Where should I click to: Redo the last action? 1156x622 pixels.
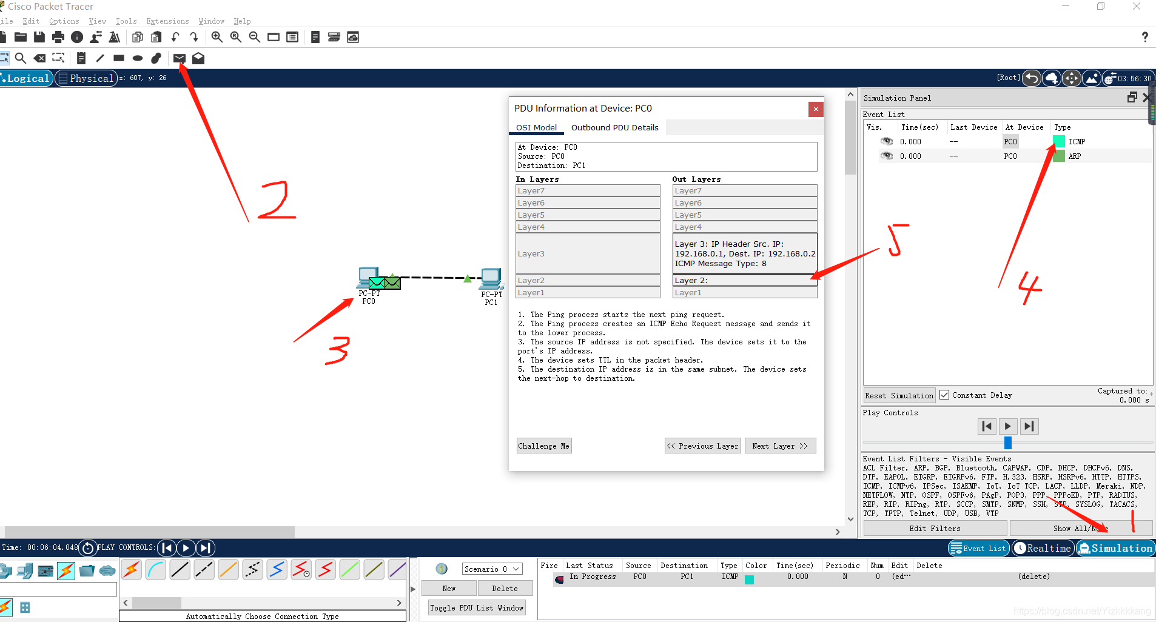[194, 38]
